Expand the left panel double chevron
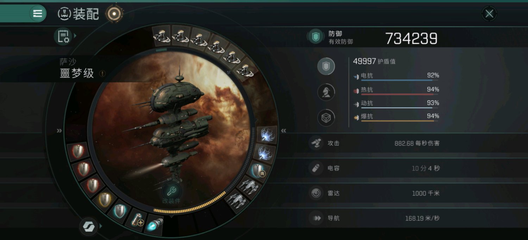The width and height of the screenshot is (528, 240). [x=59, y=131]
